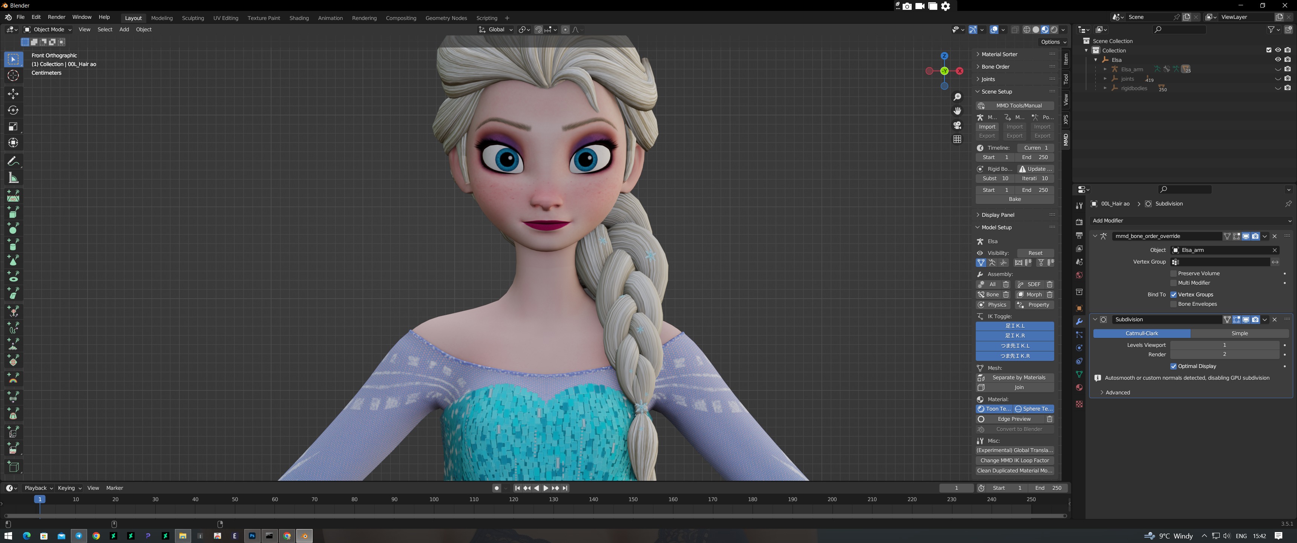1297x543 pixels.
Task: Uncheck Vertex Groups bind option
Action: point(1174,295)
